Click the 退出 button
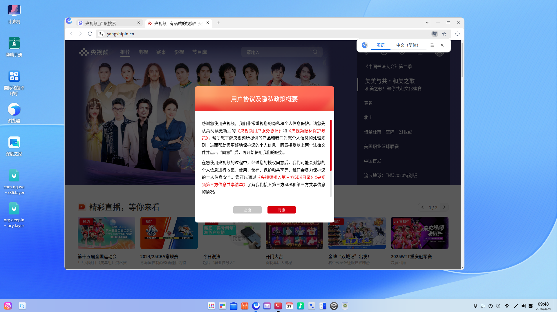This screenshot has height=312, width=557. pos(247,210)
